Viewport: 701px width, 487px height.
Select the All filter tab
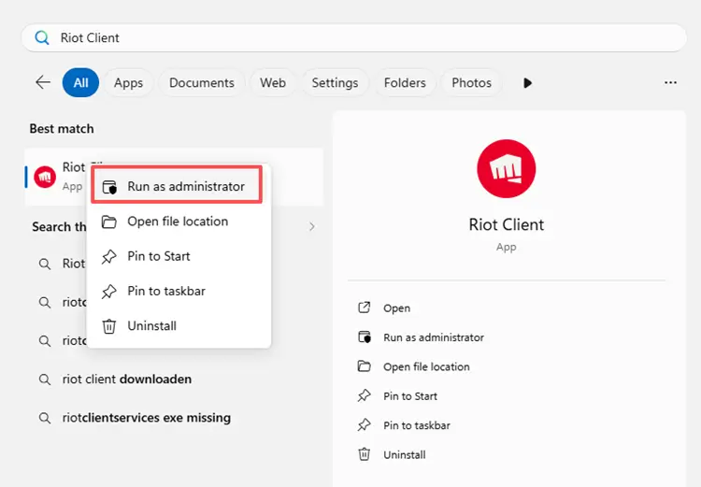click(x=80, y=83)
